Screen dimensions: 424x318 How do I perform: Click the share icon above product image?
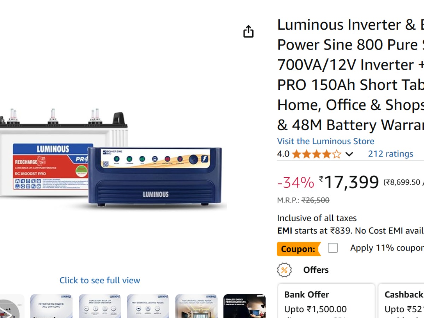pos(248,31)
